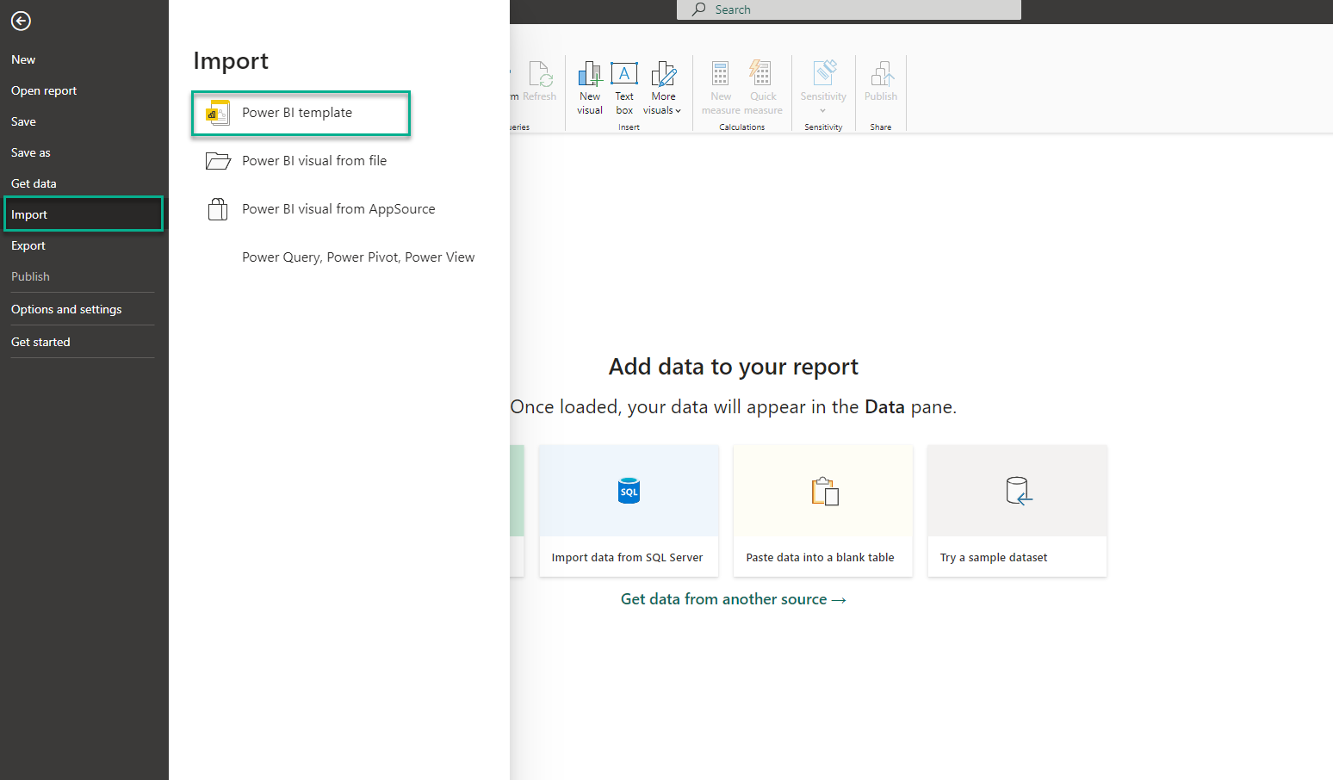The height and width of the screenshot is (780, 1333).
Task: Click the sample dataset icon
Action: 1018,491
